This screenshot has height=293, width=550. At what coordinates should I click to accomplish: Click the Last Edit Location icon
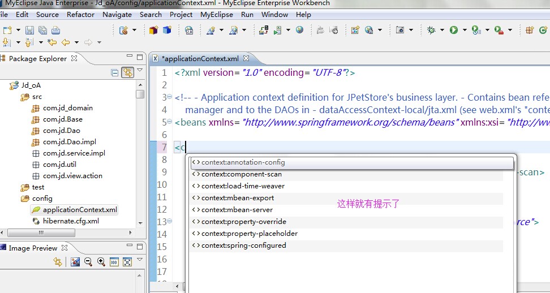point(52,42)
